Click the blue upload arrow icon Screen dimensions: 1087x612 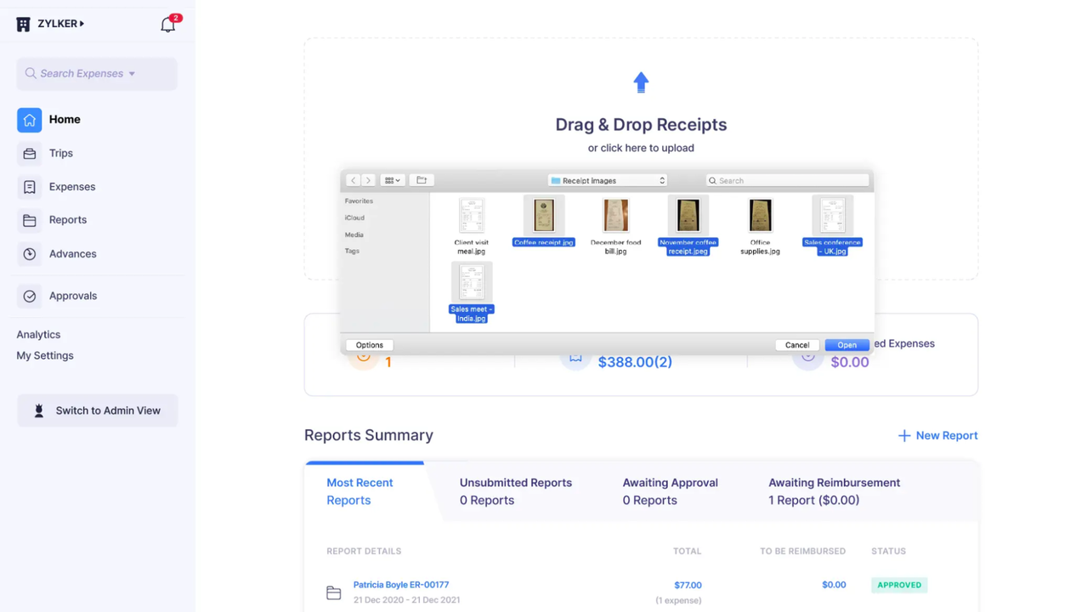[x=641, y=82]
